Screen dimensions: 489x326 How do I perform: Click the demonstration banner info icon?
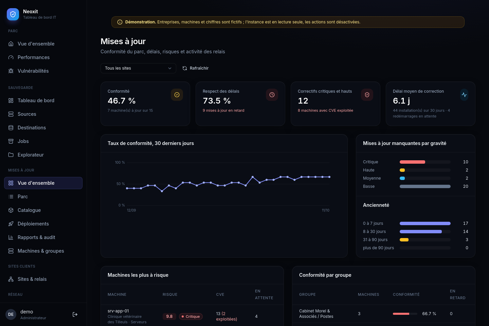(x=120, y=22)
